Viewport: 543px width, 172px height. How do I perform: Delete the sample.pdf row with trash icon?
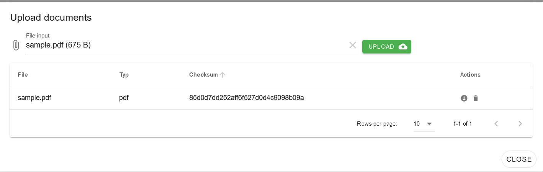(476, 98)
